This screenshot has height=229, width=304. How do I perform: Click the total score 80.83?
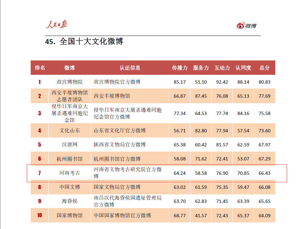[264, 82]
